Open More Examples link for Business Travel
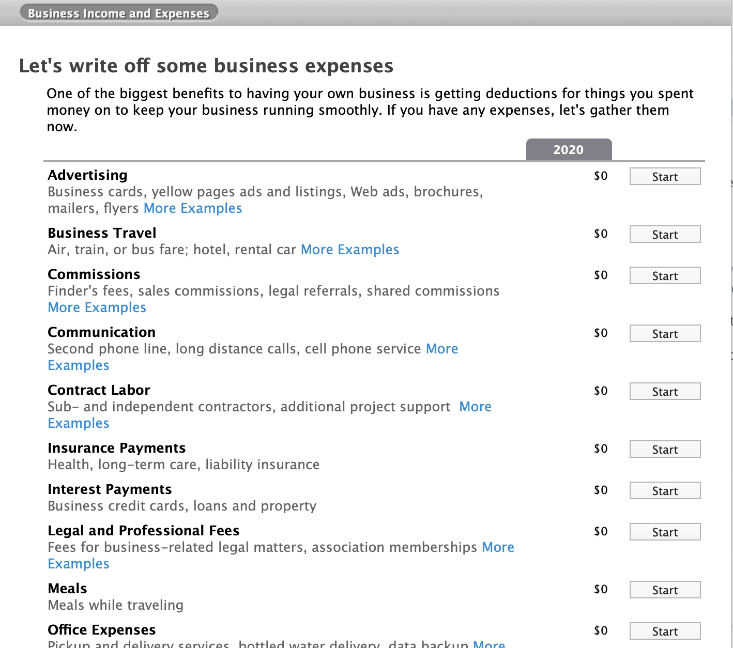This screenshot has height=648, width=733. (350, 250)
